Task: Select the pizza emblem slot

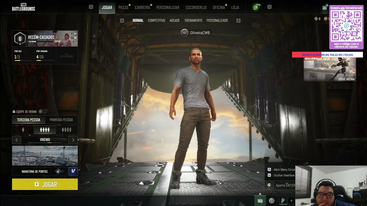Action: point(283,201)
